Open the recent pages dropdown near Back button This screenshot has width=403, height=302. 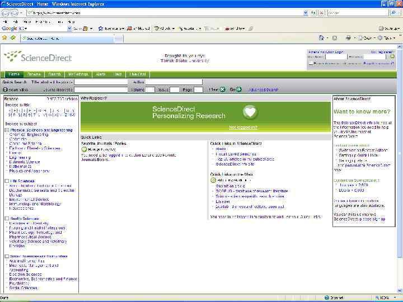pyautogui.click(x=21, y=12)
